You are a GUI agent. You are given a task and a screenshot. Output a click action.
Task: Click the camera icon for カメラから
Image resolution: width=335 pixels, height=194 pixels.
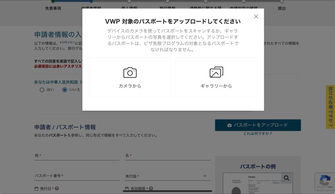pos(130,72)
